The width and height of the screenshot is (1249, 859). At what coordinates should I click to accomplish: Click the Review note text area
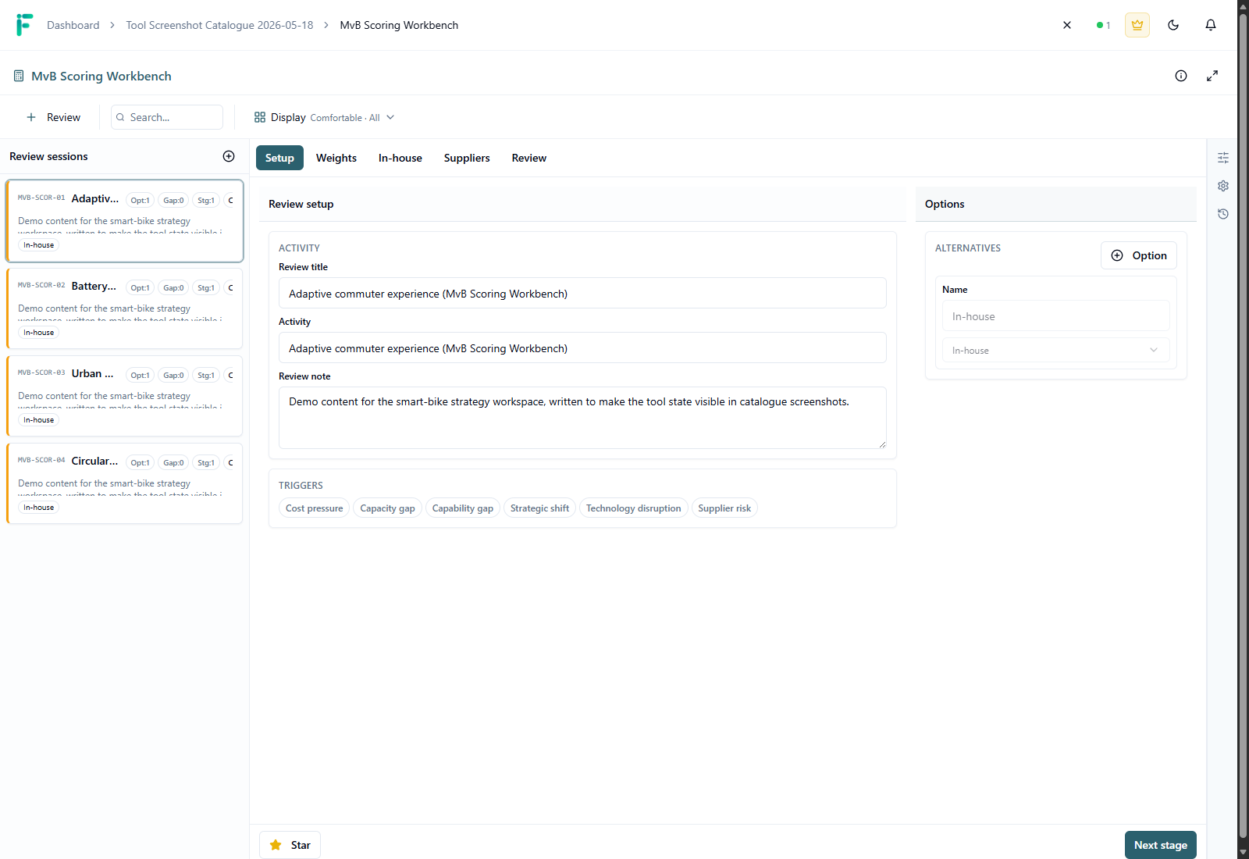[x=582, y=418]
